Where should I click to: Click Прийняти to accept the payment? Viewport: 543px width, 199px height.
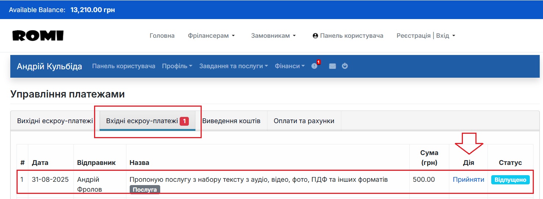468,180
